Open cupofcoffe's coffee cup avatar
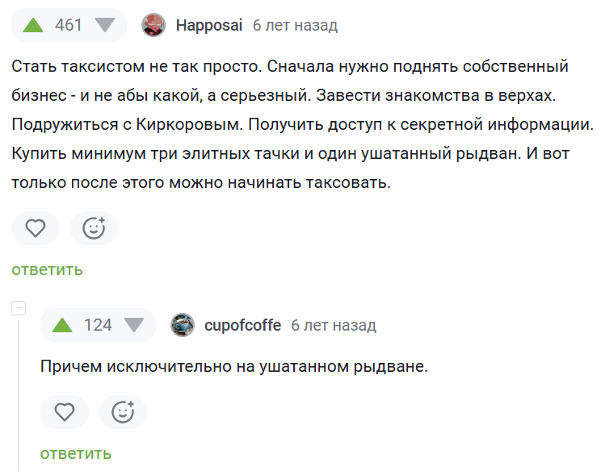605x471 pixels. pyautogui.click(x=183, y=325)
